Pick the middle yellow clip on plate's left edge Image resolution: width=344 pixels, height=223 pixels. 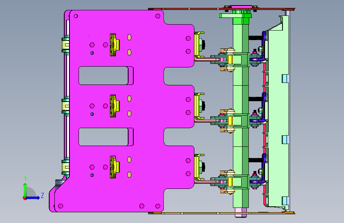[65, 106]
